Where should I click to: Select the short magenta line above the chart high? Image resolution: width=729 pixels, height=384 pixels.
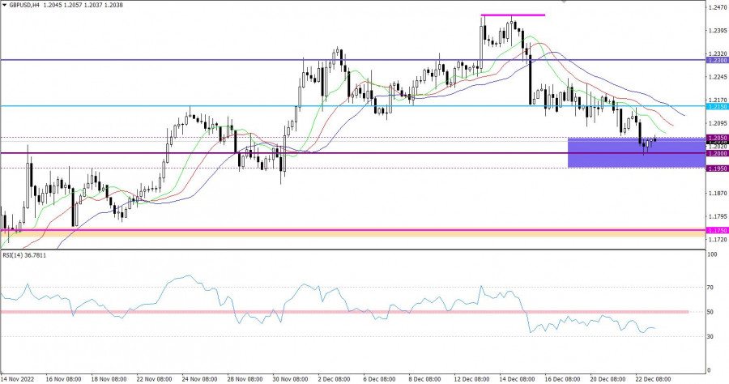tap(513, 15)
